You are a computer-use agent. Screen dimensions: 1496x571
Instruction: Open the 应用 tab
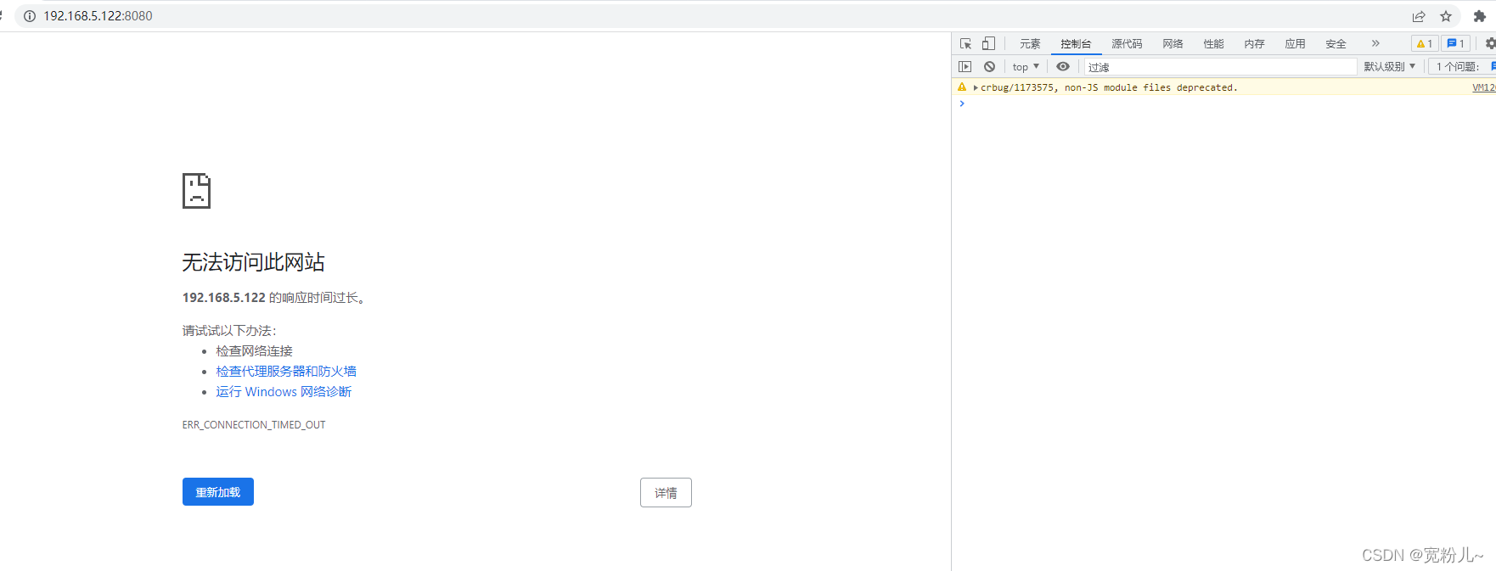[x=1295, y=43]
